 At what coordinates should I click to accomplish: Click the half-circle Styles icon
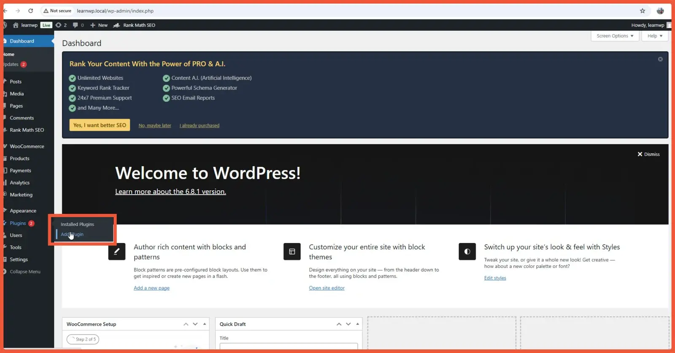pos(467,251)
